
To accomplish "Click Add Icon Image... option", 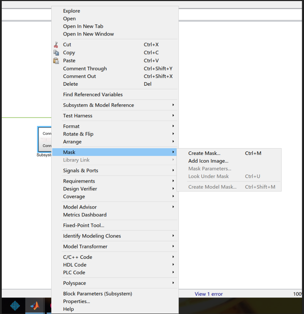I will [229, 161].
